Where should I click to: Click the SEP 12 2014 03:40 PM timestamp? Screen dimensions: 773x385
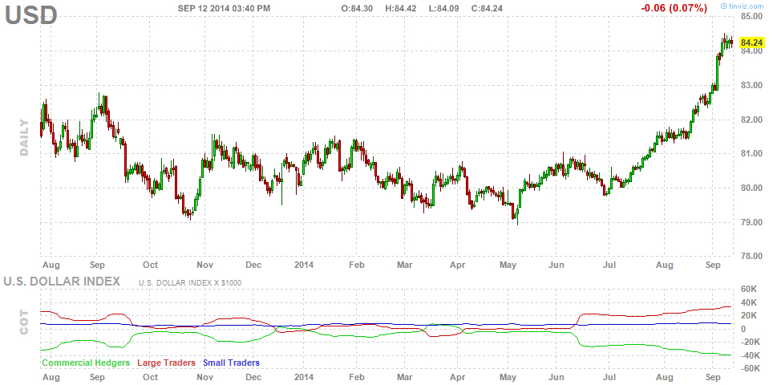[x=224, y=8]
